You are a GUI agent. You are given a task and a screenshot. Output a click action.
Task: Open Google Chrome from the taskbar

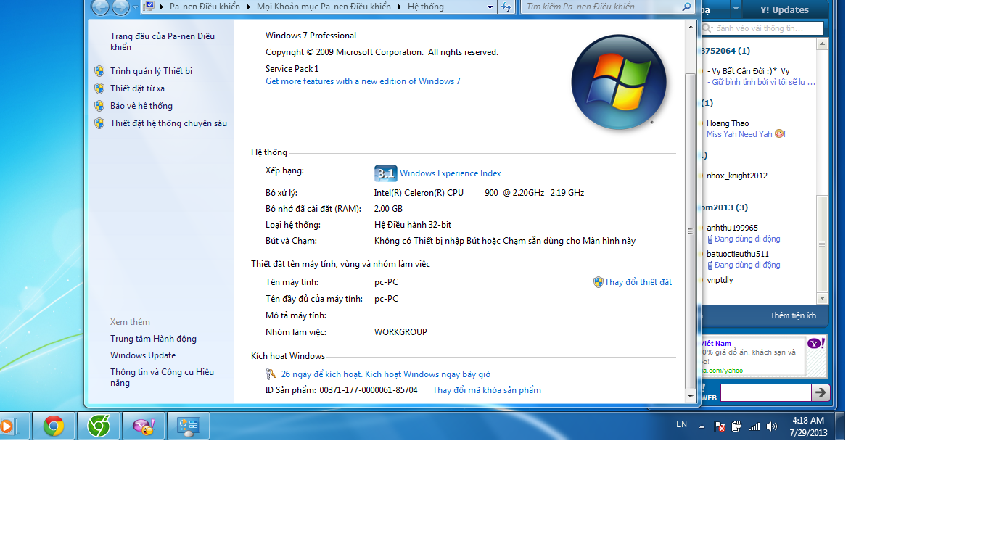pyautogui.click(x=54, y=426)
